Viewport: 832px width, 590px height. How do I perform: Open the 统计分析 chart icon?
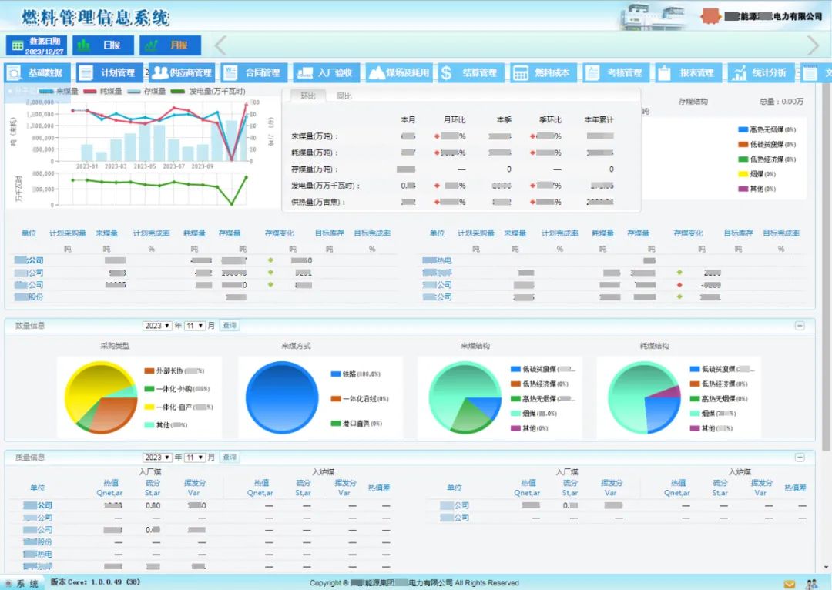pyautogui.click(x=739, y=73)
